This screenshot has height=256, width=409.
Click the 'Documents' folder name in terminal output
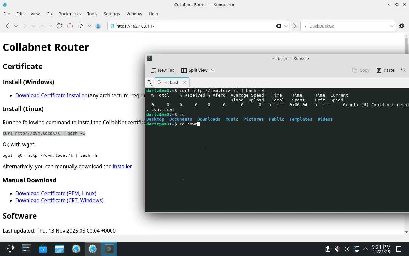tap(181, 119)
